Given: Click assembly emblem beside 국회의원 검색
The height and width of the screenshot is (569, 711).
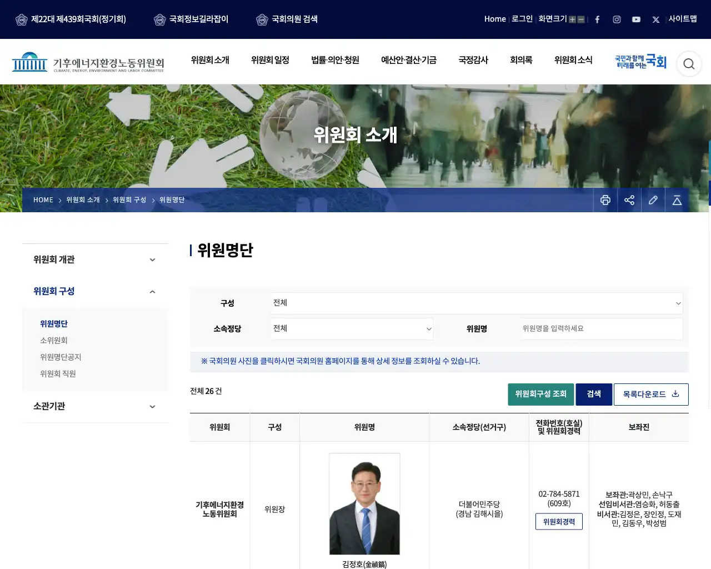Looking at the screenshot, I should pos(262,20).
